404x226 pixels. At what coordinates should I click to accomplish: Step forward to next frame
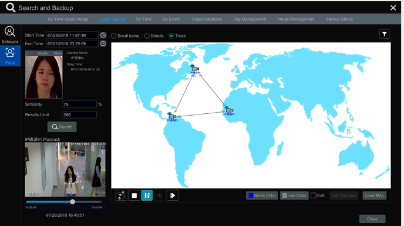(x=173, y=195)
